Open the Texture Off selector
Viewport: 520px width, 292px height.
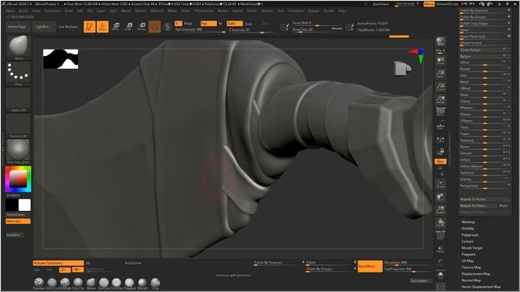[19, 126]
